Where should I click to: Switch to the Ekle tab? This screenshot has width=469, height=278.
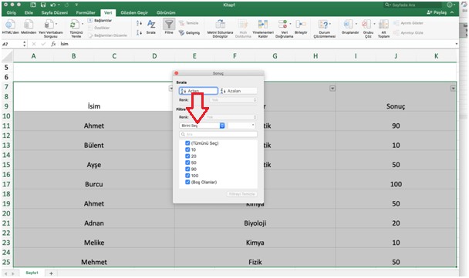(x=29, y=12)
